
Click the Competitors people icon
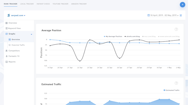pyautogui.click(x=6, y=51)
